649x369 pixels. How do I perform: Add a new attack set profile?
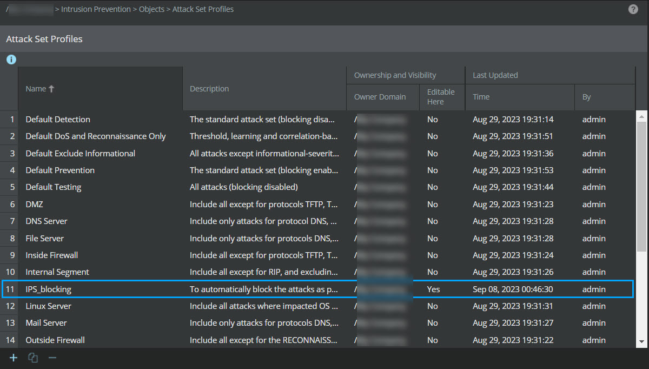pyautogui.click(x=14, y=358)
